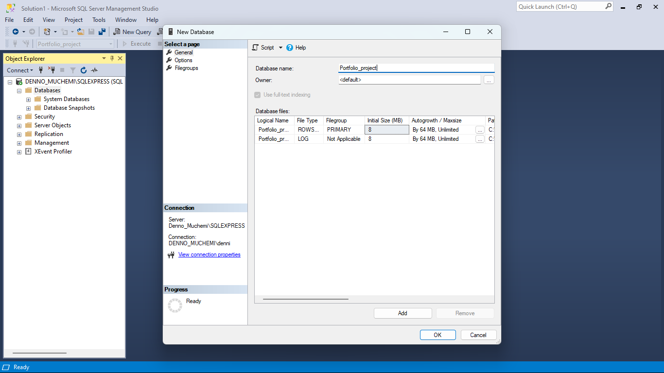Open the Activity Monitor pulse icon

click(94, 70)
